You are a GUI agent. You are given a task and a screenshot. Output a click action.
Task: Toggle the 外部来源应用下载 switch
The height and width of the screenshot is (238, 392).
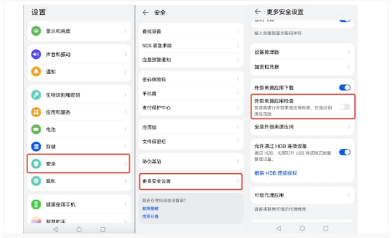[345, 88]
